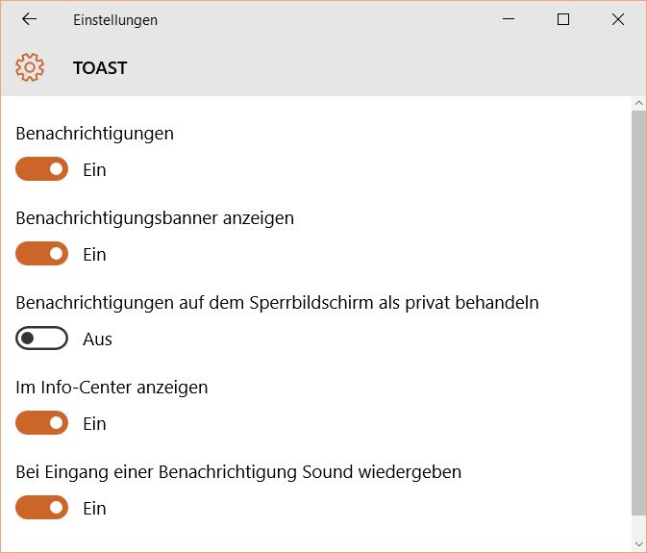This screenshot has width=647, height=553.
Task: Click the scrollbar up arrow
Action: click(x=638, y=103)
